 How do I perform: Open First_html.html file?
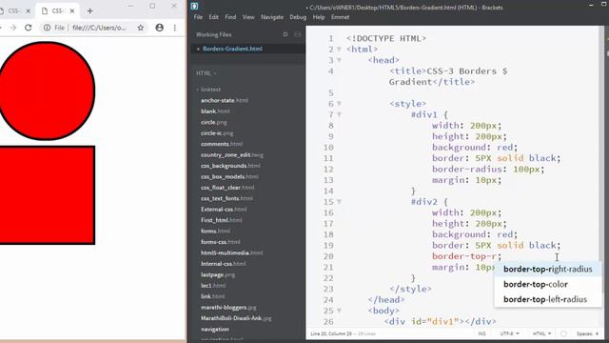pyautogui.click(x=222, y=220)
